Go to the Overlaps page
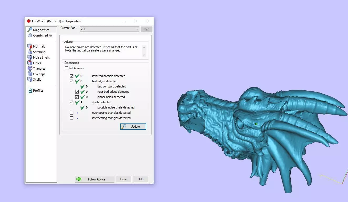 (39, 74)
